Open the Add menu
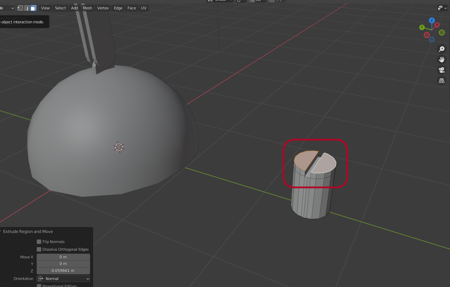The height and width of the screenshot is (287, 450). click(75, 8)
